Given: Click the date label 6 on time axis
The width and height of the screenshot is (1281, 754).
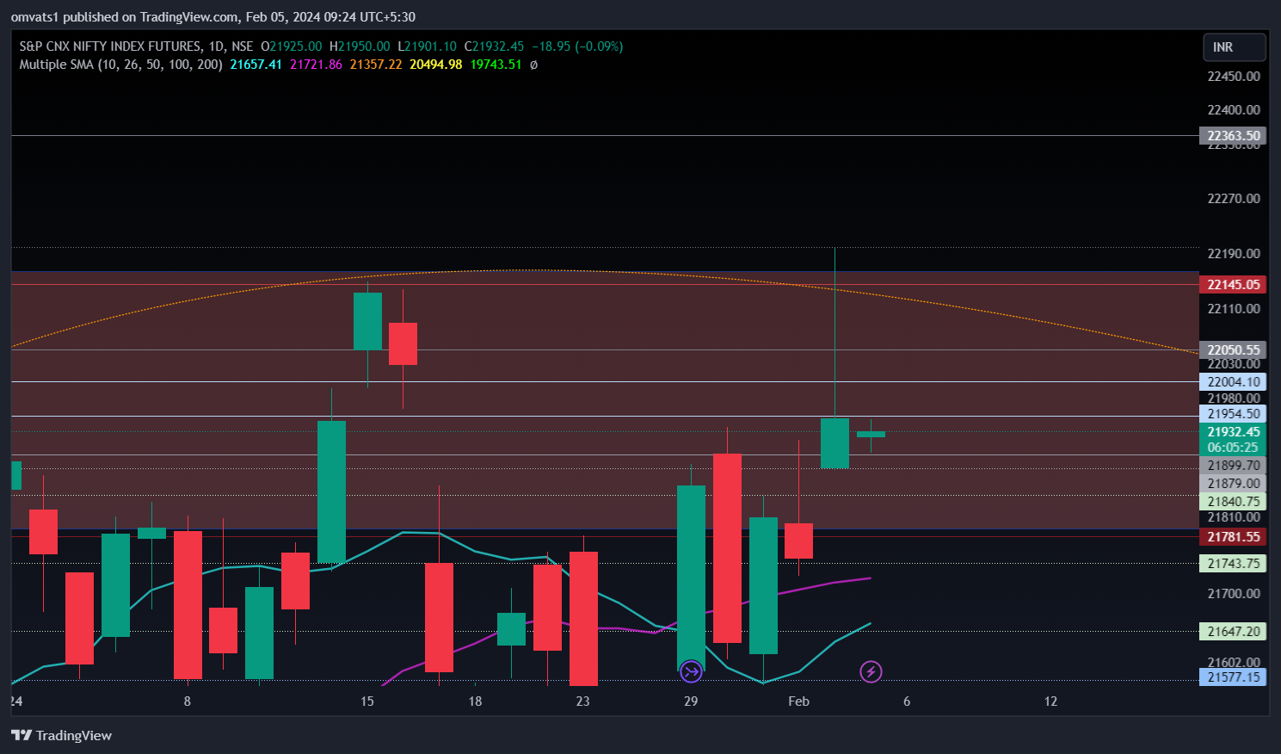Looking at the screenshot, I should pos(907,701).
